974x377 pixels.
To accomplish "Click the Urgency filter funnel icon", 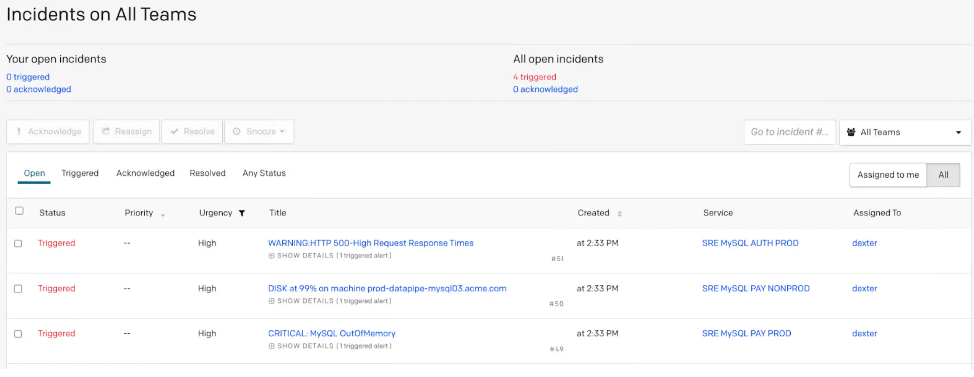I will pos(242,213).
